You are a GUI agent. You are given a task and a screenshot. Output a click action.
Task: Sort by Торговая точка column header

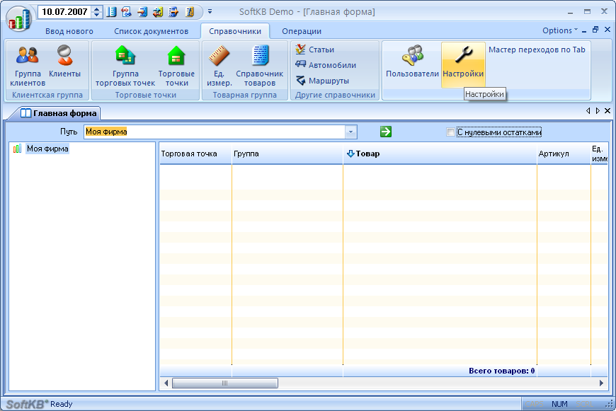click(195, 154)
